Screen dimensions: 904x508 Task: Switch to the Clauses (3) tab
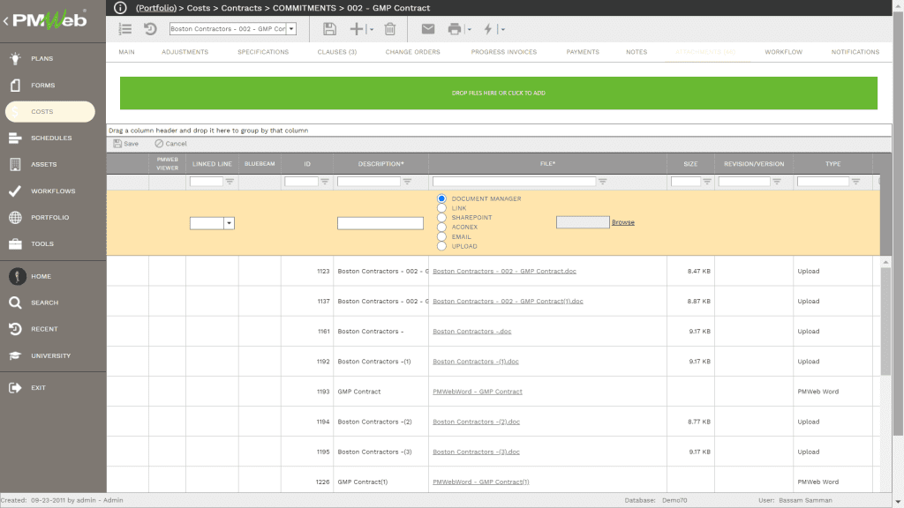(x=336, y=52)
